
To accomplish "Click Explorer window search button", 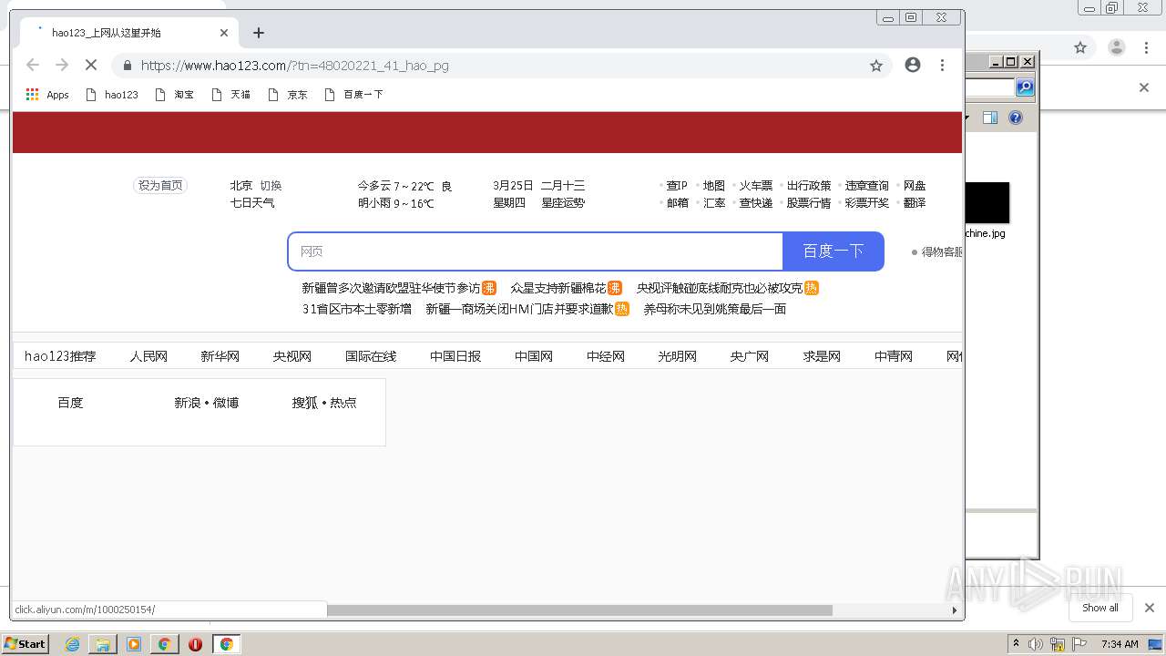I will [1025, 87].
